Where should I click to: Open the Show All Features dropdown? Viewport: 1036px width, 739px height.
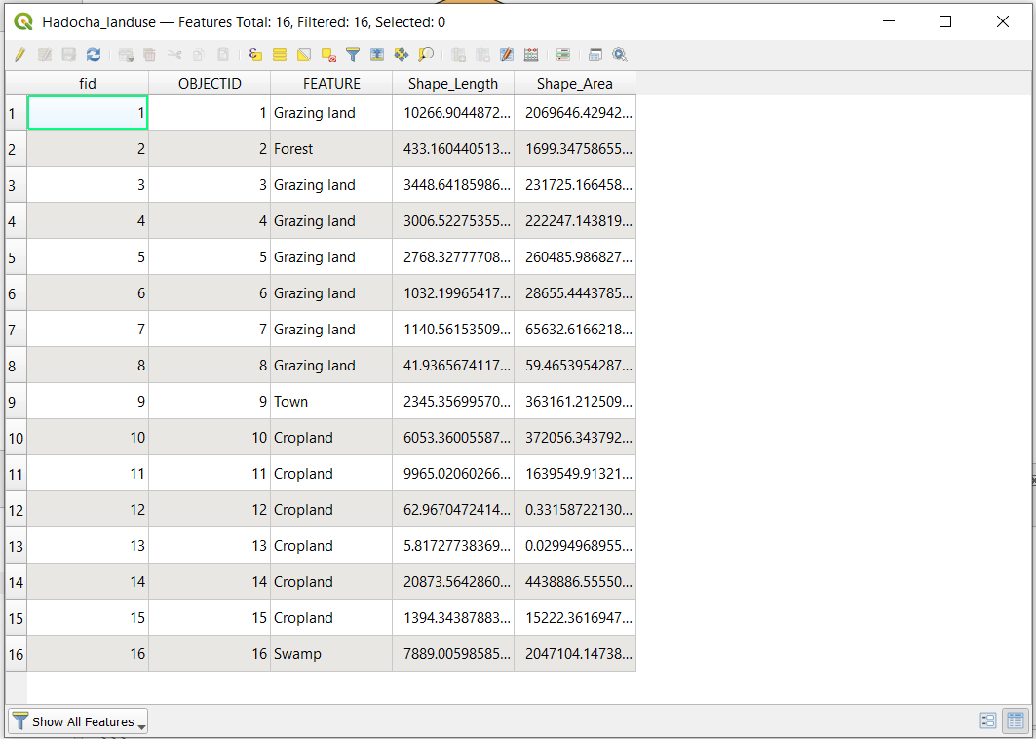coord(78,721)
